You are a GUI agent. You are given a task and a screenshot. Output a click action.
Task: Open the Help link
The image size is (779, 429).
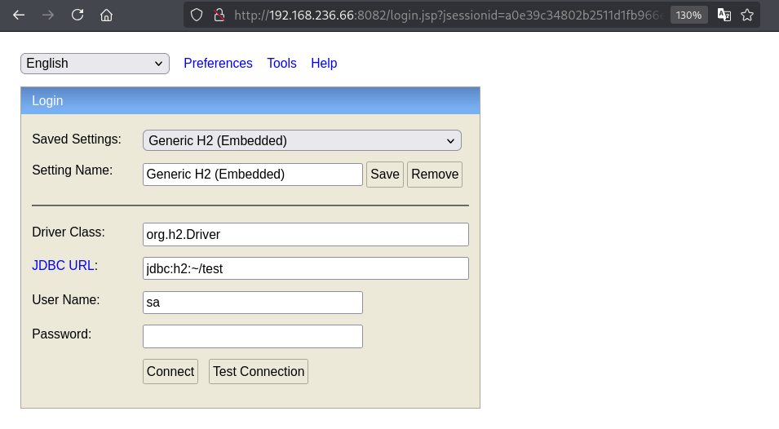point(324,63)
